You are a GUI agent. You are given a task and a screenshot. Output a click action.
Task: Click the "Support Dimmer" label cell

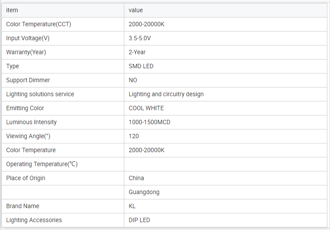pyautogui.click(x=28, y=80)
